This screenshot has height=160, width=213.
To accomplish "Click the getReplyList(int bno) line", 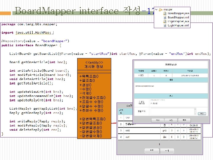I will [x=43, y=108].
